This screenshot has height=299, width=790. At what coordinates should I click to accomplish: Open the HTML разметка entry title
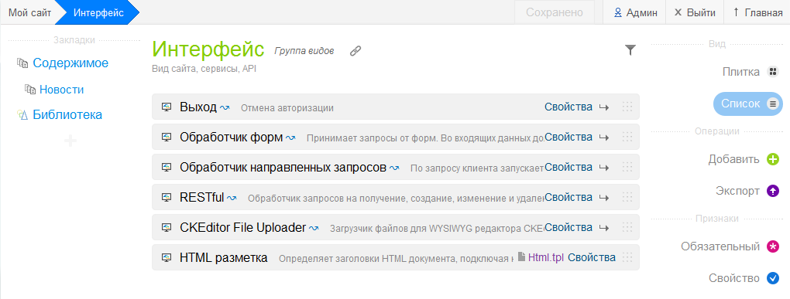tap(223, 257)
